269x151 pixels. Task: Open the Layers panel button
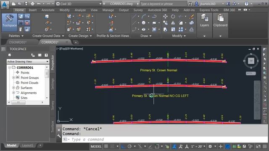pos(205,25)
